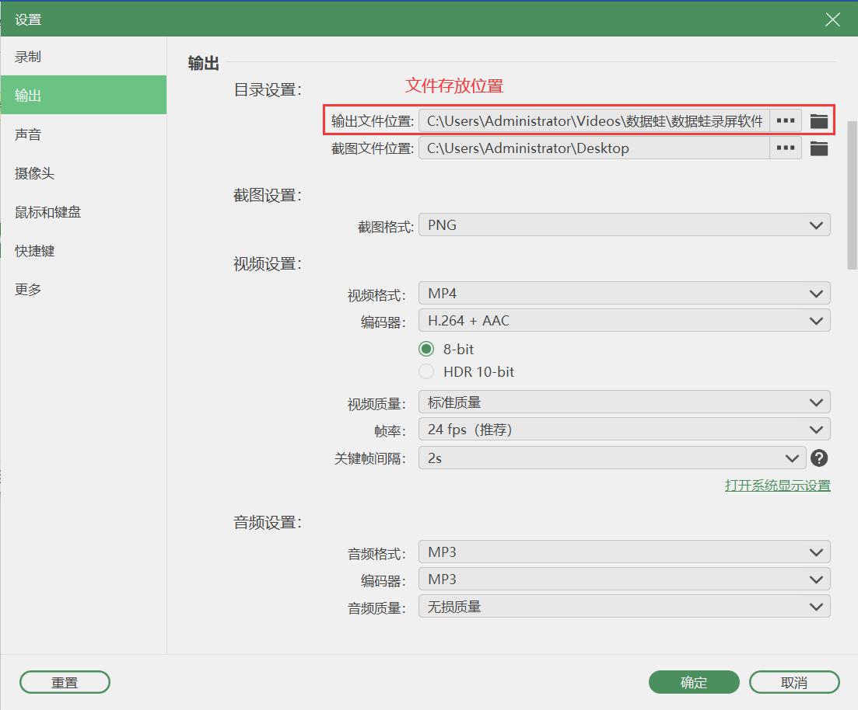Expand the 24 fps frame rate dropdown
858x710 pixels.
pyautogui.click(x=625, y=430)
